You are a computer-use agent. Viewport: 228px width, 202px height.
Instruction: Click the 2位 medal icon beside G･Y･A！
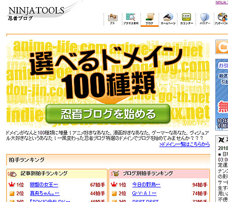[115, 193]
